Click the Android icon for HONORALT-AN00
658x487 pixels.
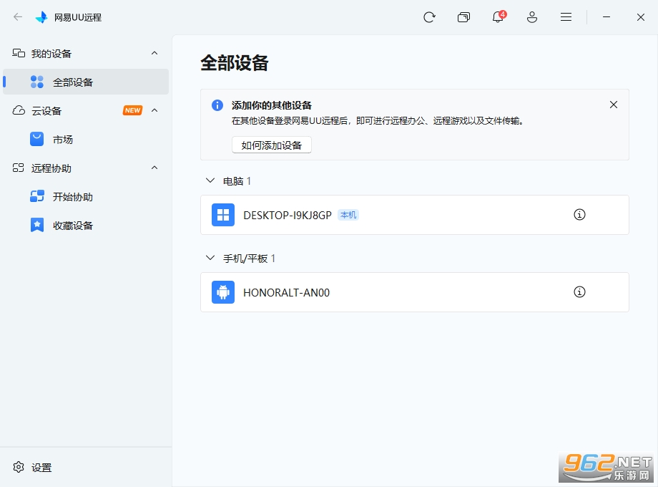223,292
